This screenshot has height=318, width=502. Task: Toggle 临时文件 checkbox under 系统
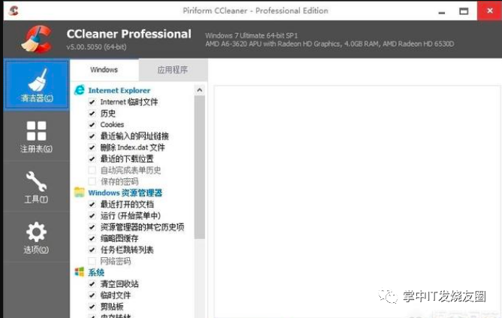point(92,295)
